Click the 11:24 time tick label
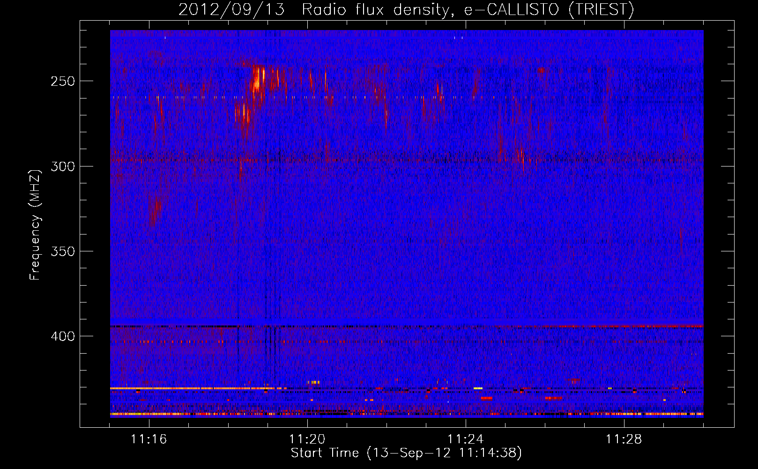758x469 pixels. point(466,439)
